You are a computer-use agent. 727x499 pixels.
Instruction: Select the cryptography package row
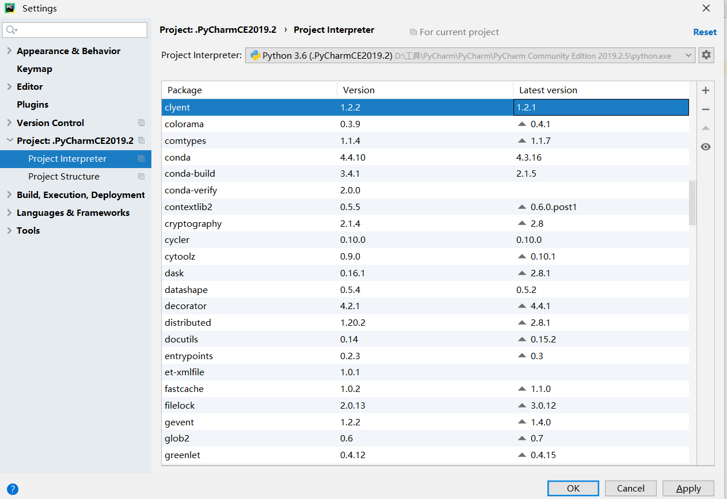[425, 224]
